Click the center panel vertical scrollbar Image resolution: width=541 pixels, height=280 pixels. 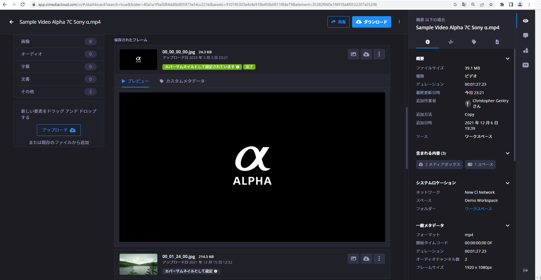(407, 138)
